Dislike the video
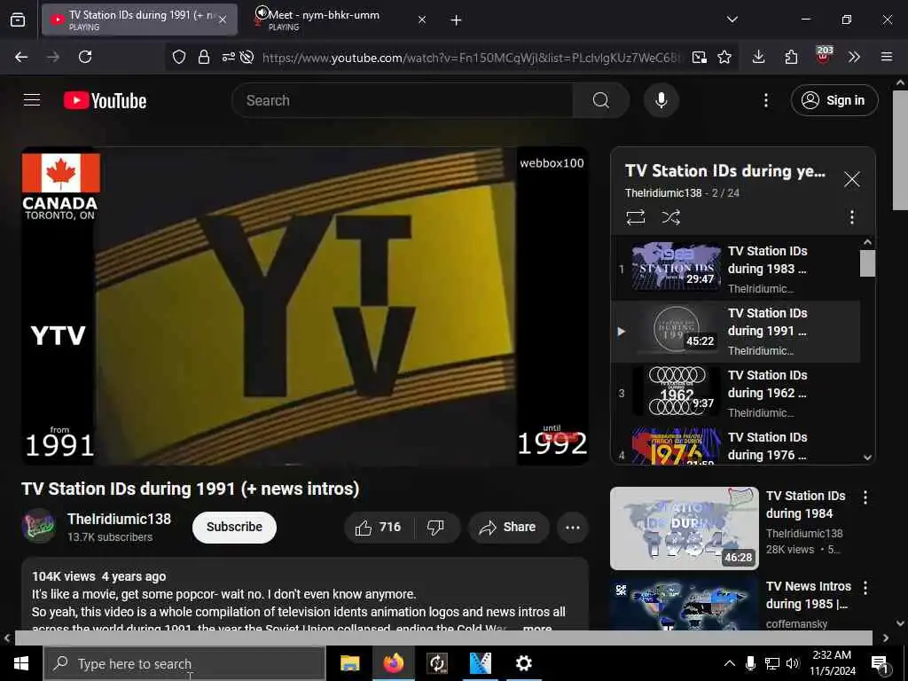Image resolution: width=908 pixels, height=681 pixels. click(435, 527)
